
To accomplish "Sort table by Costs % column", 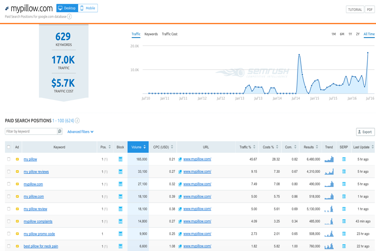I will (x=270, y=147).
